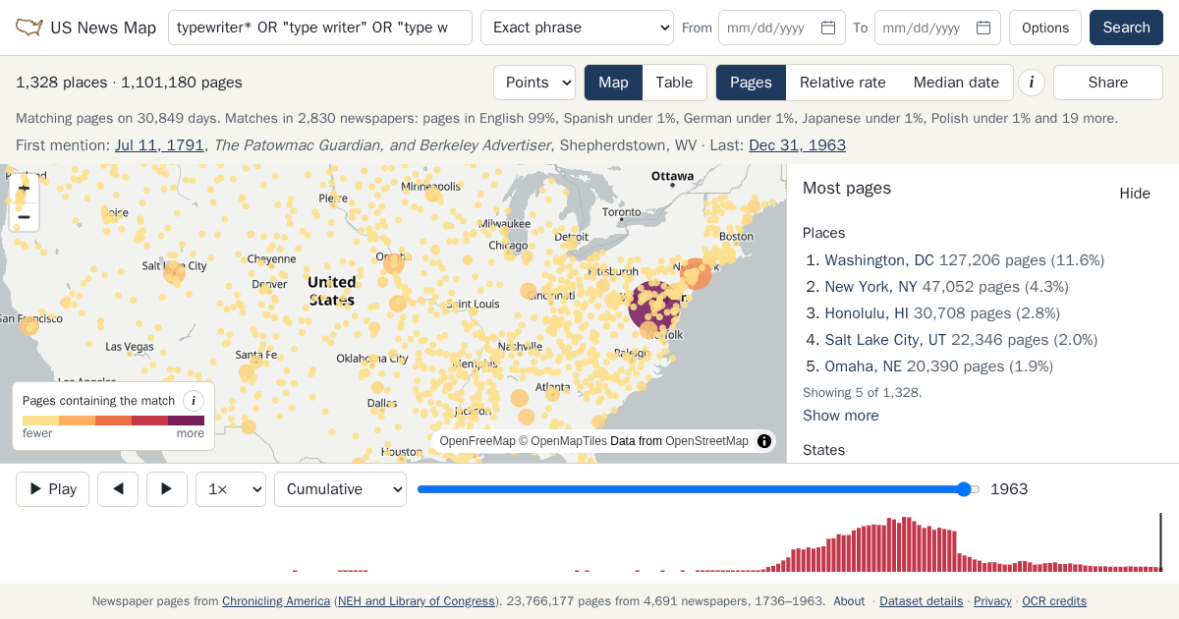Viewport: 1179px width, 619px height.
Task: Open the From date calendar picker icon
Action: point(828,28)
